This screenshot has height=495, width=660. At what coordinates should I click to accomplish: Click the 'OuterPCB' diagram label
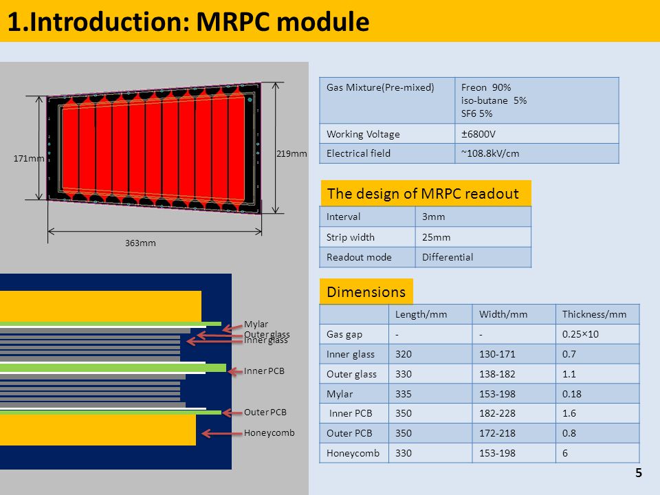pyautogui.click(x=265, y=412)
